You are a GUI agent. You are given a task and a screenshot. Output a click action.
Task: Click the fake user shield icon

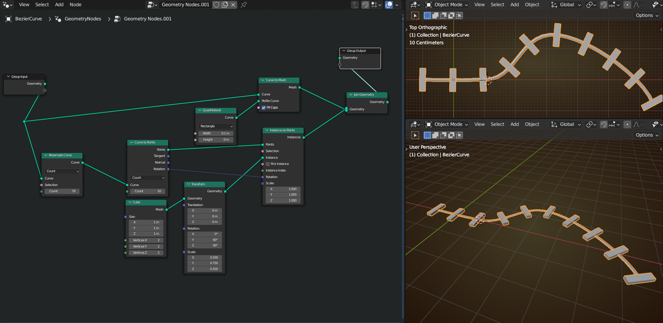pyautogui.click(x=215, y=5)
